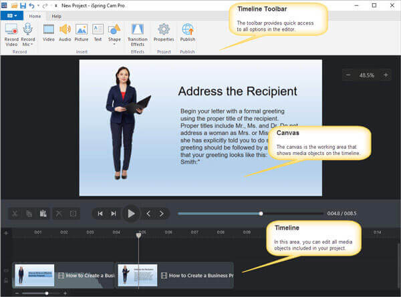Image resolution: width=401 pixels, height=297 pixels.
Task: Select the Address the Recipient heading
Action: coord(237,91)
